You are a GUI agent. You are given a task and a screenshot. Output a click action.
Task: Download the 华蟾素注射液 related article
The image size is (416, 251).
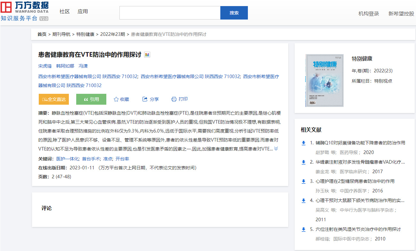coord(303,162)
